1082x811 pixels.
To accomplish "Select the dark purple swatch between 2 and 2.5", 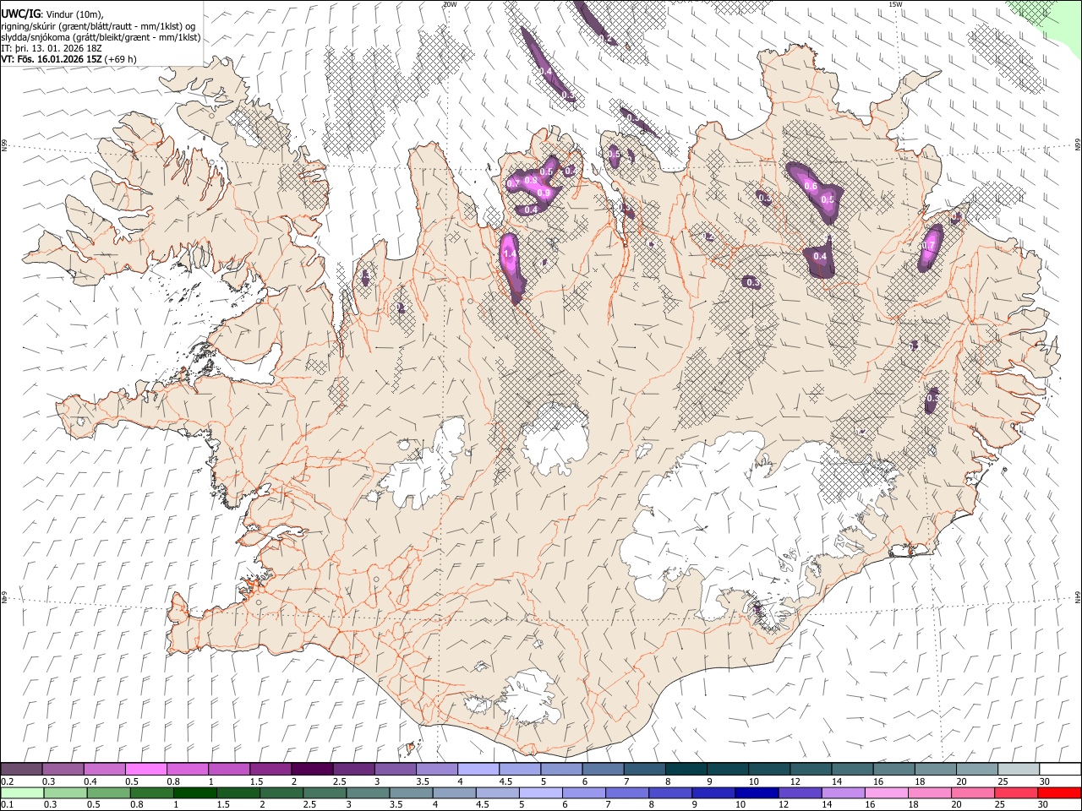I will [312, 769].
